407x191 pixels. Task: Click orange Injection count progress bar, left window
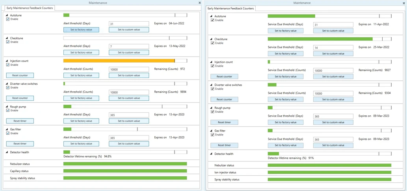click(119, 61)
